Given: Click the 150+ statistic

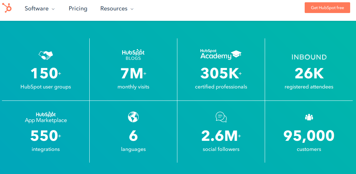Looking at the screenshot, I should point(45,74).
